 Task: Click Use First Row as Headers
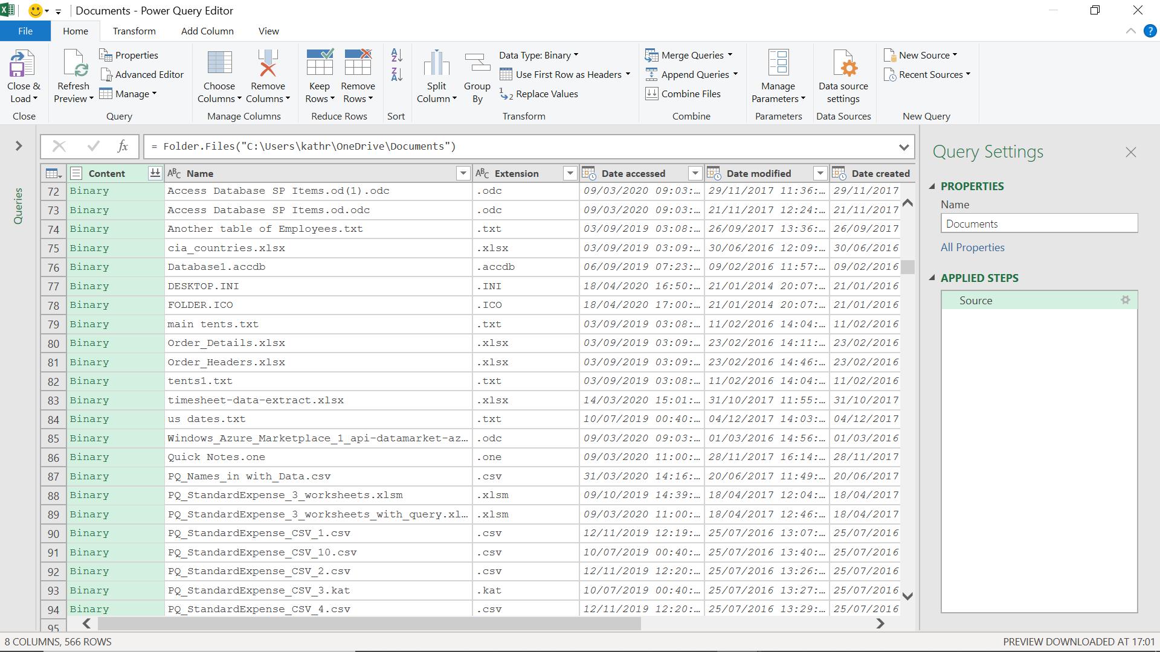pyautogui.click(x=565, y=74)
